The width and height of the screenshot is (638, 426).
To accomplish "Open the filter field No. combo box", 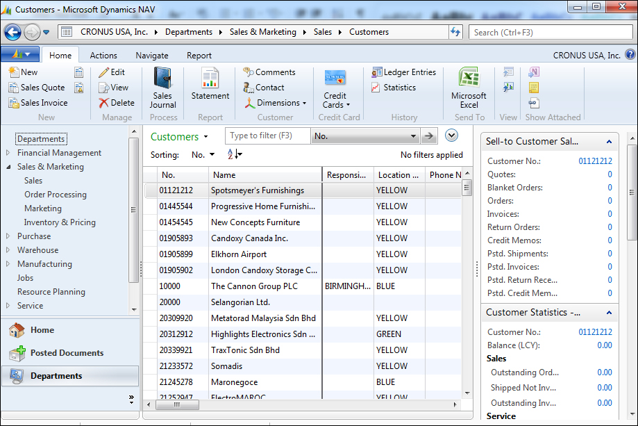I will click(x=365, y=136).
